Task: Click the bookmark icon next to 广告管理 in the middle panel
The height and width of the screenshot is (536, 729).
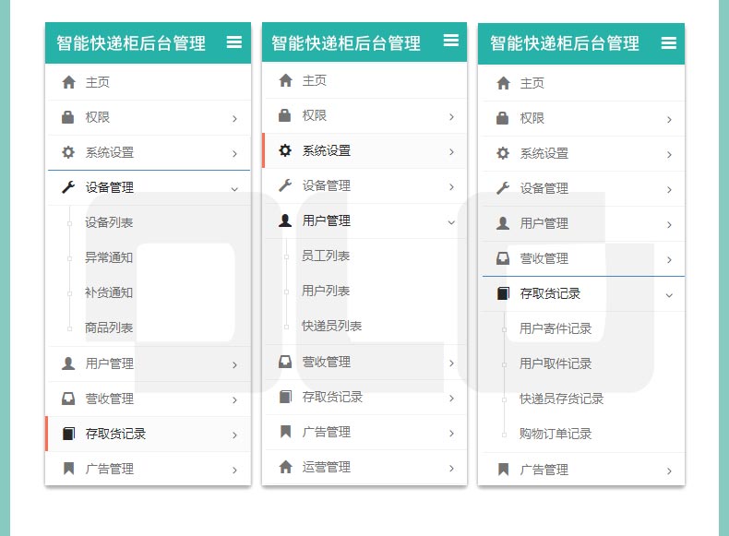Action: [x=285, y=432]
